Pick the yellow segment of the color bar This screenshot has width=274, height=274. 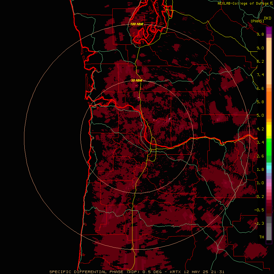click(x=269, y=130)
